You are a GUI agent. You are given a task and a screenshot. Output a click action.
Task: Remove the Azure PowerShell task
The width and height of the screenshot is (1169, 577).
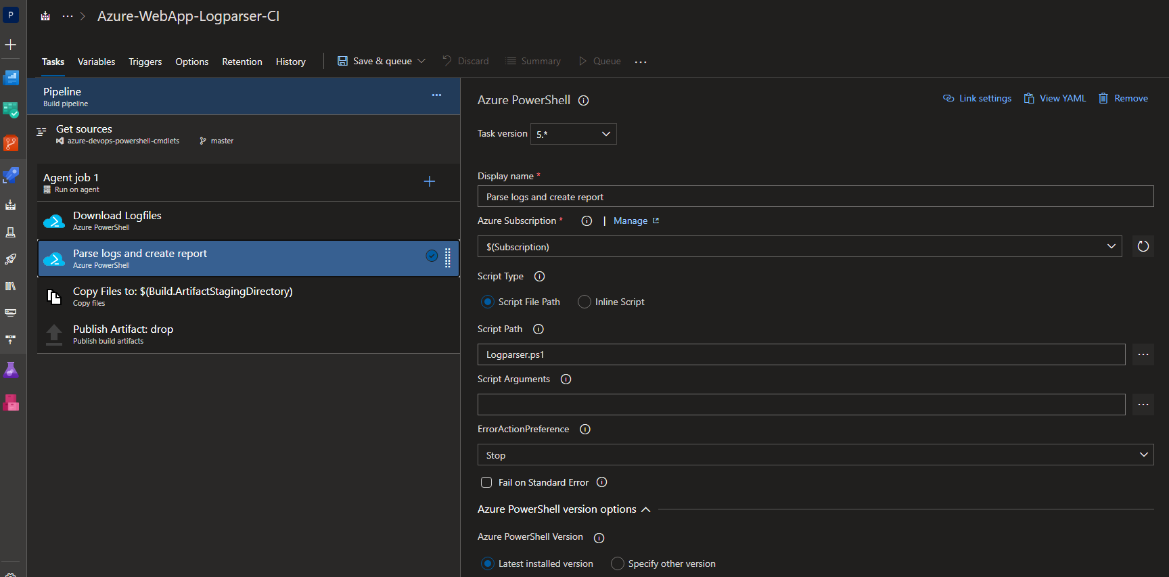pyautogui.click(x=1123, y=98)
